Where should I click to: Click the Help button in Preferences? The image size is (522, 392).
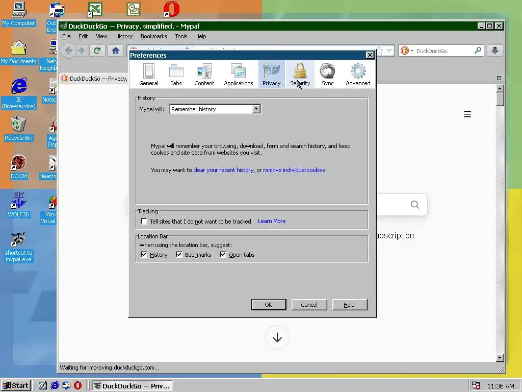click(350, 305)
